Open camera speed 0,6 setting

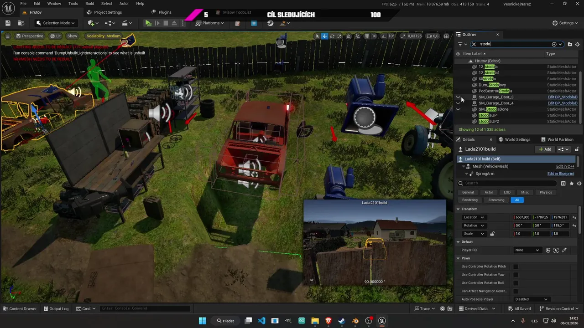(433, 36)
